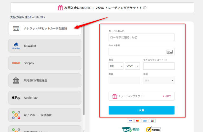Click the カード名義人名 label
Image resolution: width=203 pixels, height=132 pixels.
116,31
